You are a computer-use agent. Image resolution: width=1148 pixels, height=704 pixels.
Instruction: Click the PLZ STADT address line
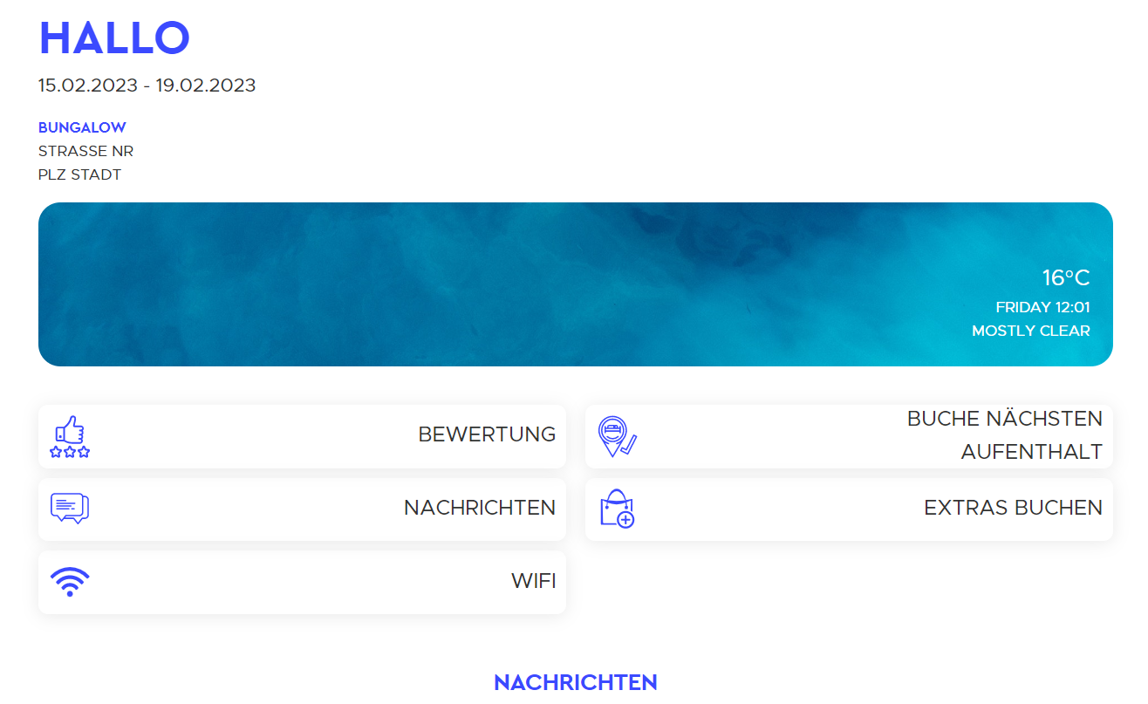[x=79, y=175]
